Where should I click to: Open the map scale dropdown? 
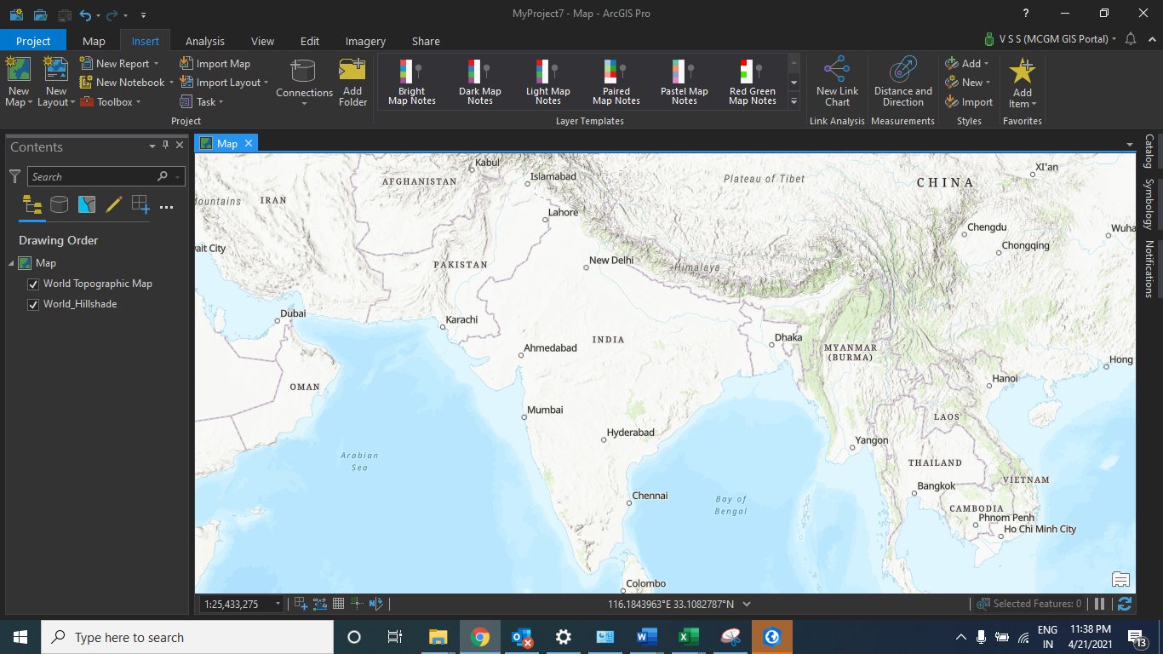278,603
